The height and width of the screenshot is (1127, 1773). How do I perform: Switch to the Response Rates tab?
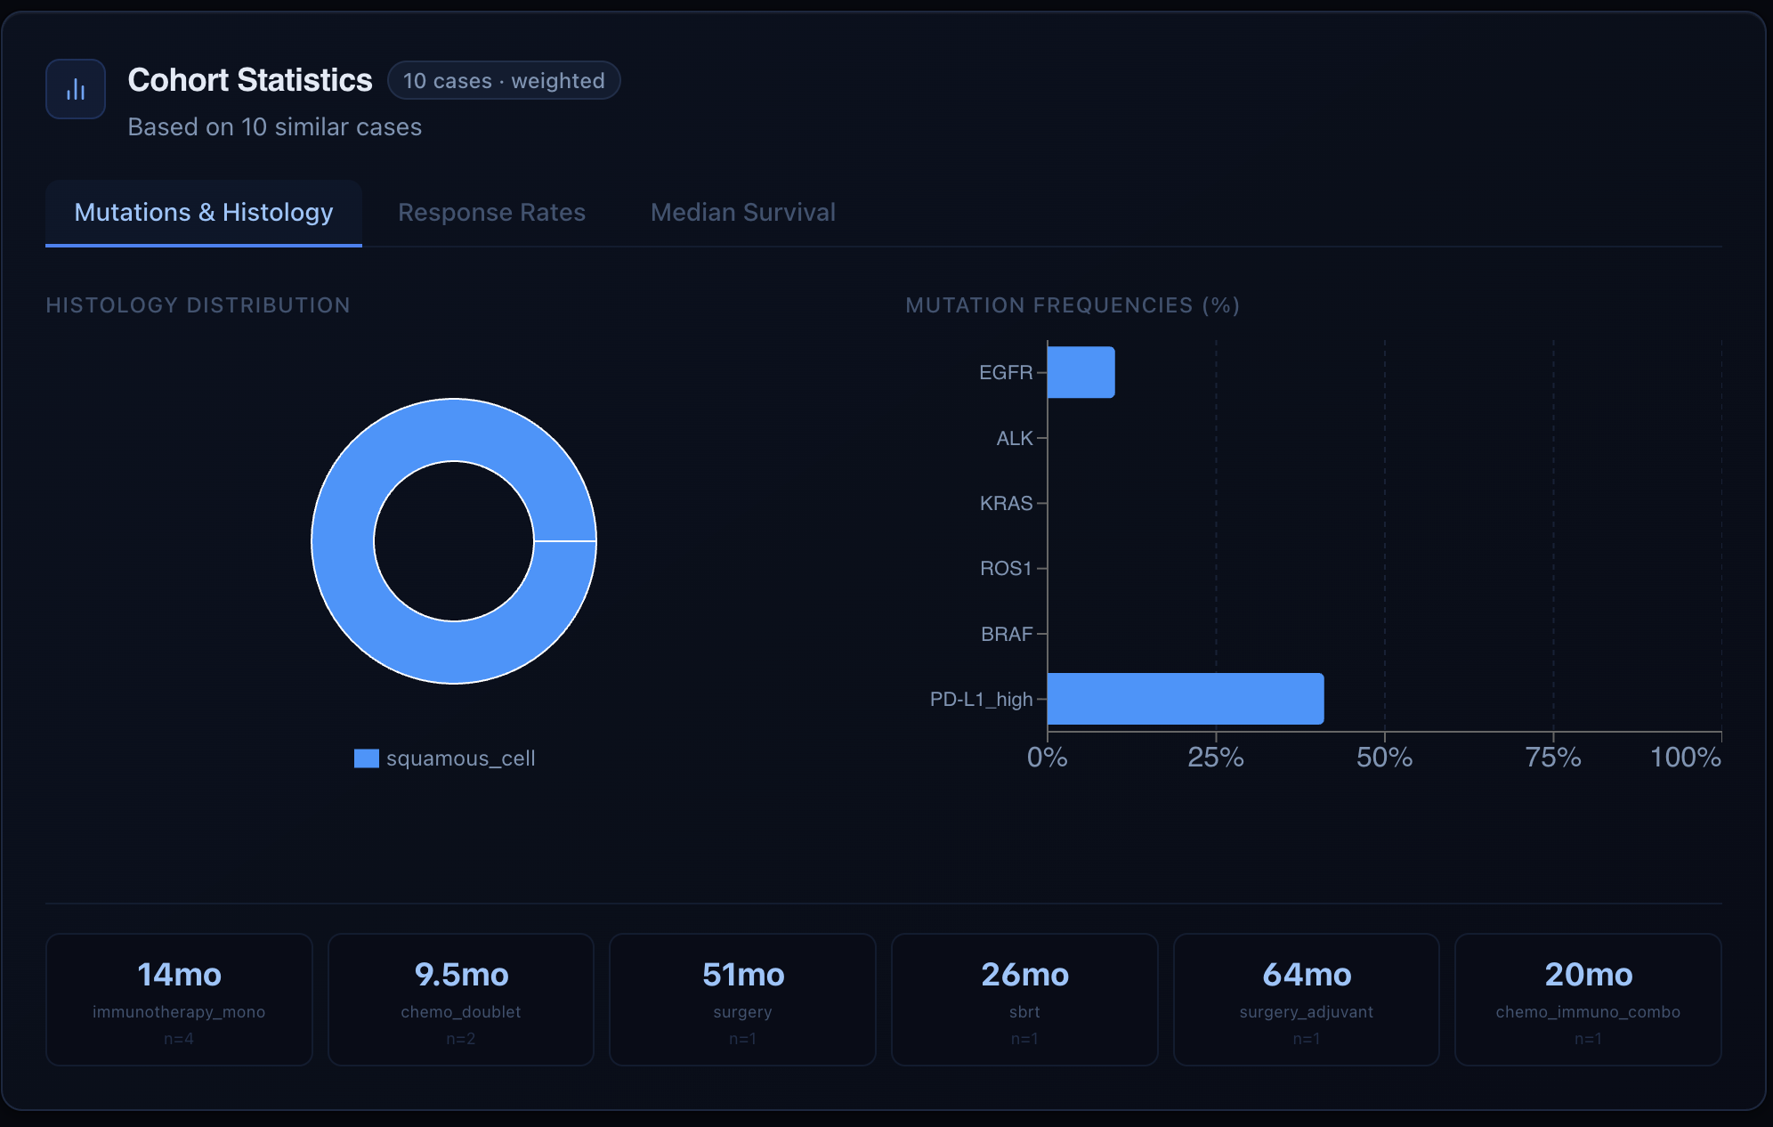pyautogui.click(x=491, y=213)
